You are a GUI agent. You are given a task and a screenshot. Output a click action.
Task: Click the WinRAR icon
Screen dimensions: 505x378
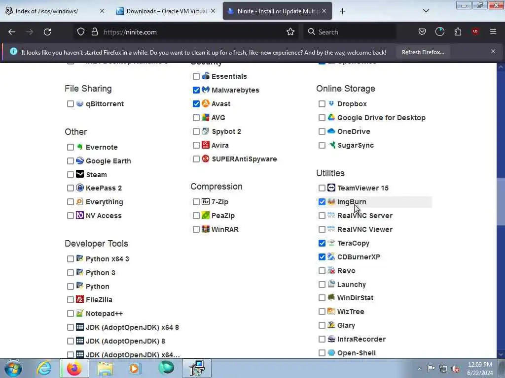coord(206,229)
